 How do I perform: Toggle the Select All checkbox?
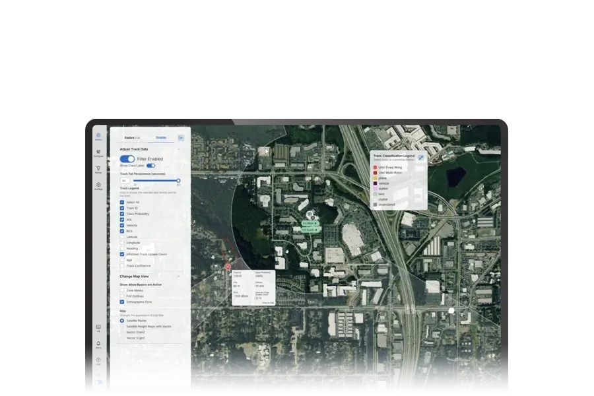[x=122, y=203]
